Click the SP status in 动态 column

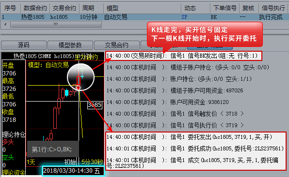[184, 17]
